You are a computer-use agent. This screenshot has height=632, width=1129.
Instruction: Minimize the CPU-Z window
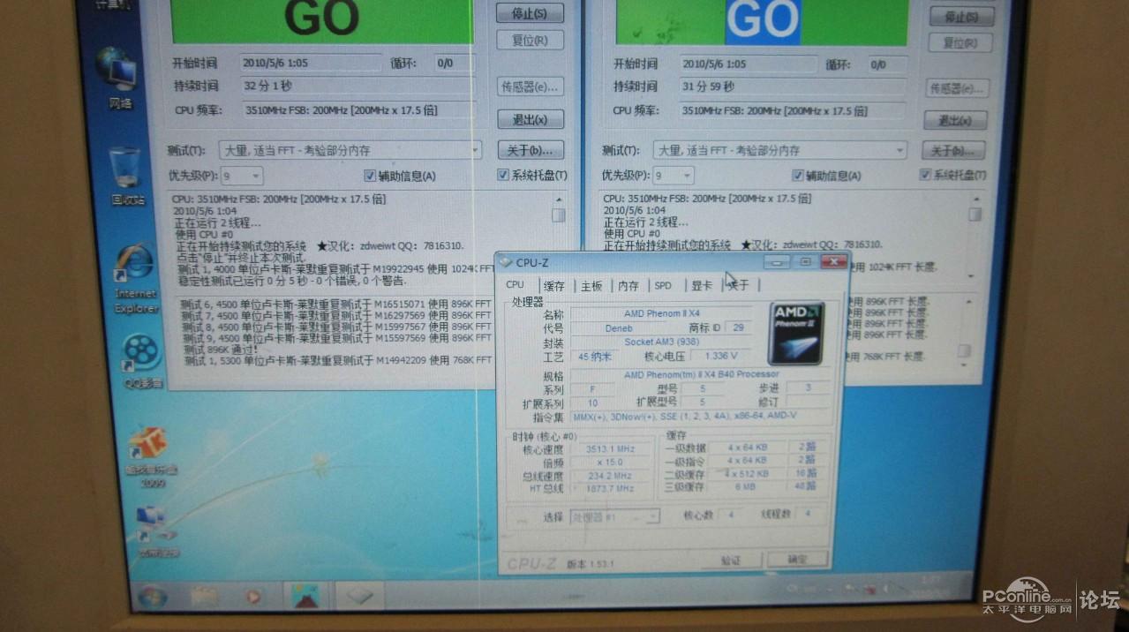(777, 261)
